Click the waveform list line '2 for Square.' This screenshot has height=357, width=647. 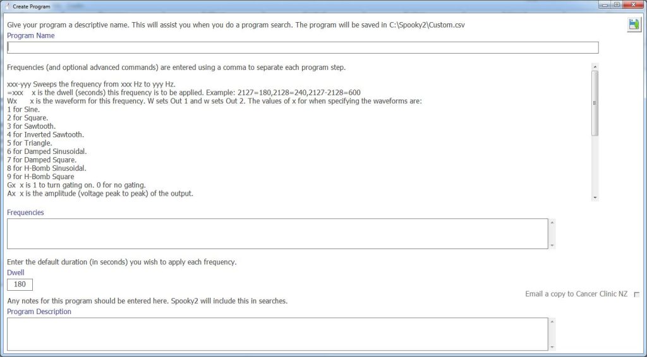(27, 118)
